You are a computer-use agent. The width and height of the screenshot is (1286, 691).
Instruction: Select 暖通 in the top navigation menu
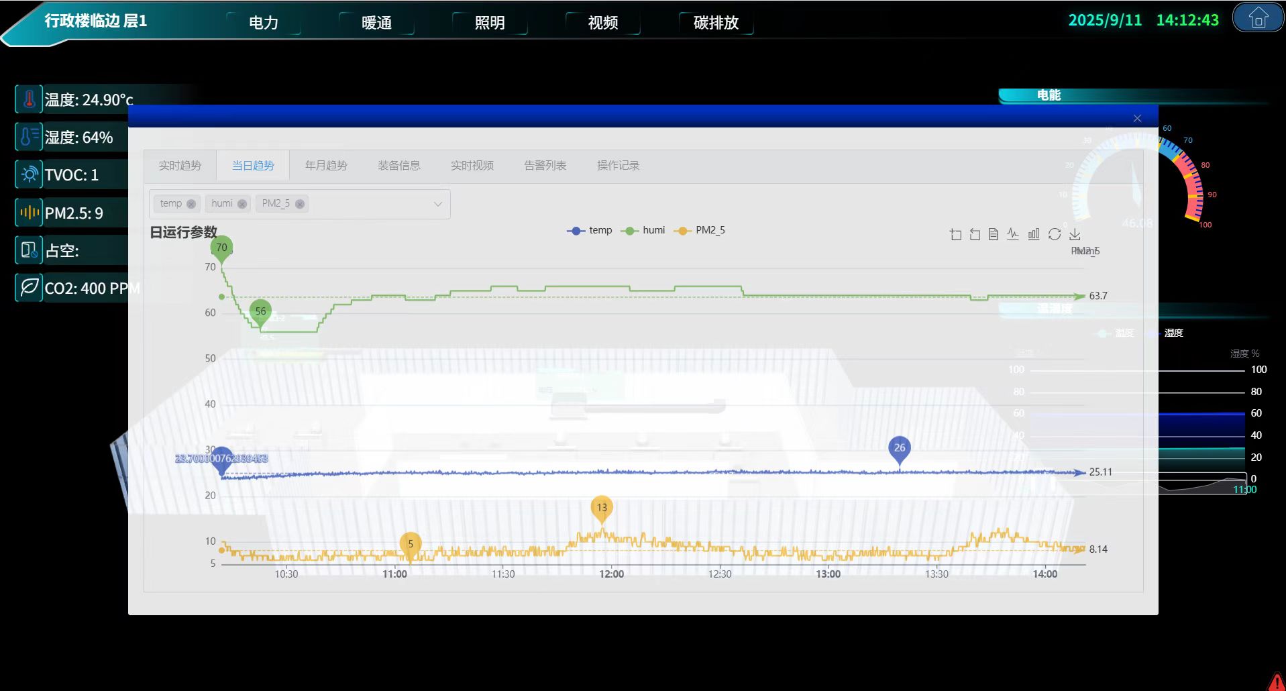378,22
